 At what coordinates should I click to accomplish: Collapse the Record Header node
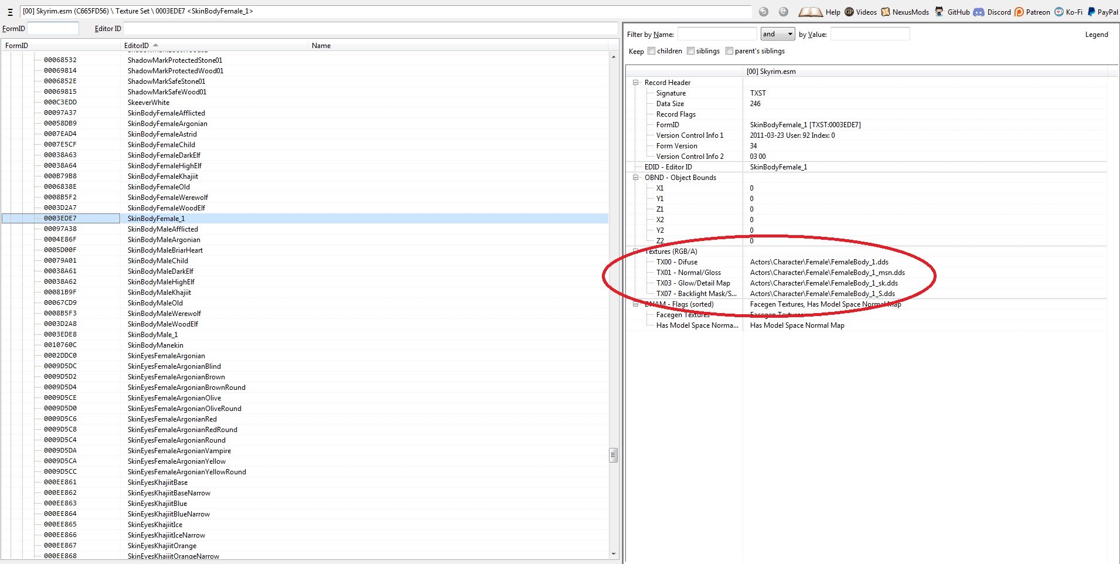point(636,83)
